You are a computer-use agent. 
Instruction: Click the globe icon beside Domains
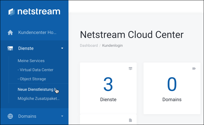pos(10,116)
